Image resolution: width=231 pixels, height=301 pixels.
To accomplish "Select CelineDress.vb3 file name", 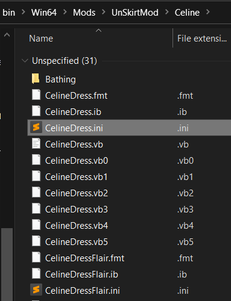I will pos(77,209).
